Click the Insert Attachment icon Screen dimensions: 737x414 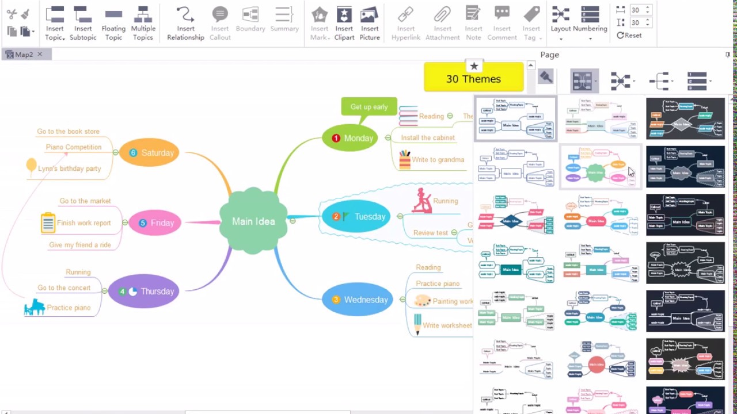(442, 14)
